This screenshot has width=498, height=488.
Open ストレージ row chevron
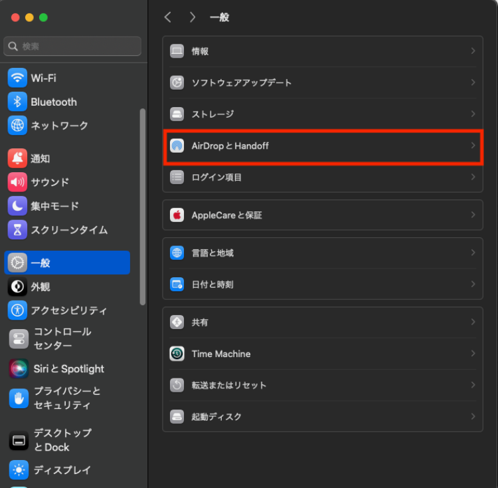(473, 114)
